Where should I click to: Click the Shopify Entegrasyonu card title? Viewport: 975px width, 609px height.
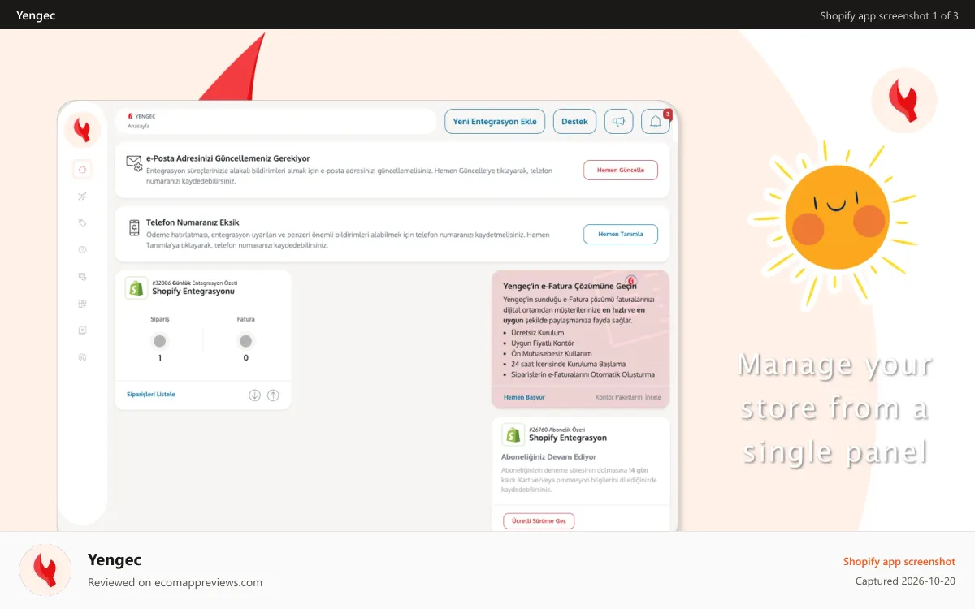[x=193, y=292]
